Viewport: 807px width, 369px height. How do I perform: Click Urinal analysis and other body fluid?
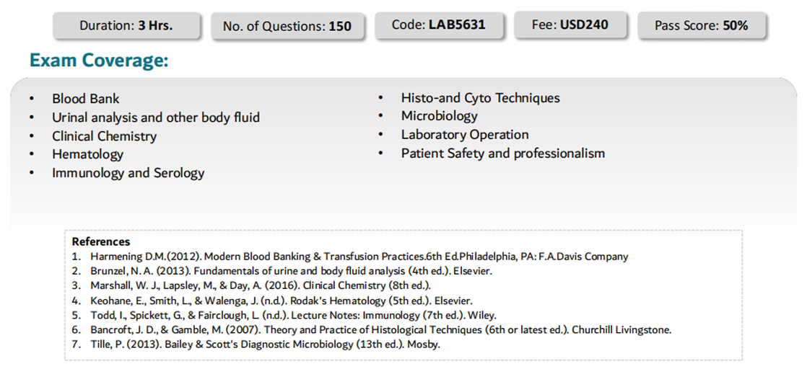(x=155, y=117)
